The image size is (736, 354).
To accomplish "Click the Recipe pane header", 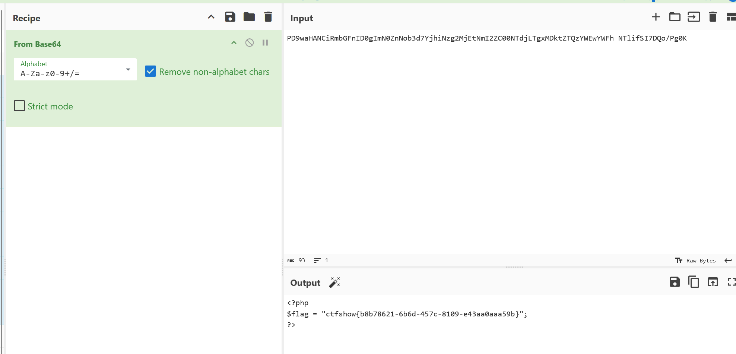I will tap(26, 18).
